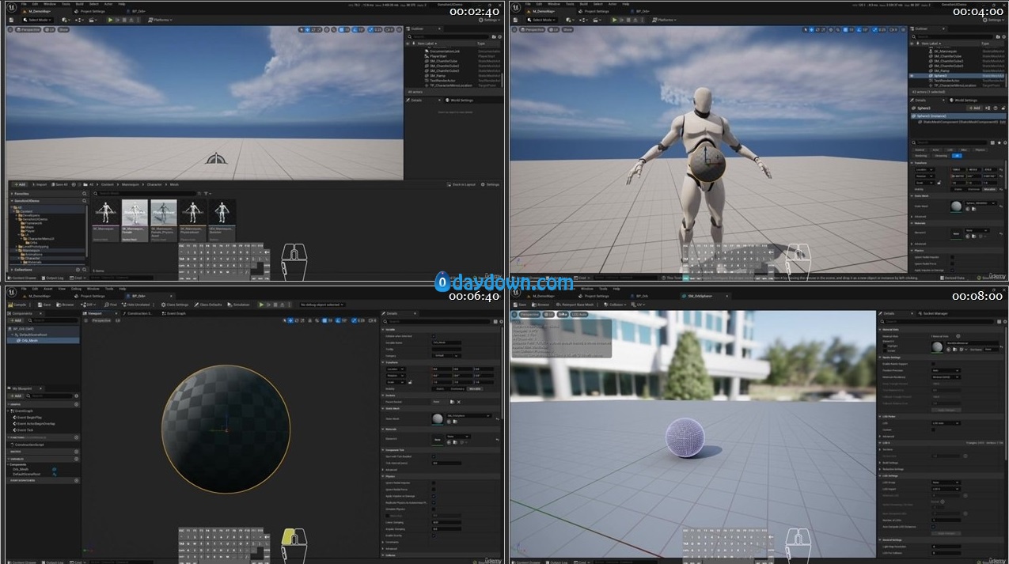Select the rotate gizmo icon in the 00:04:00 viewport
The image size is (1009, 564).
click(x=818, y=30)
